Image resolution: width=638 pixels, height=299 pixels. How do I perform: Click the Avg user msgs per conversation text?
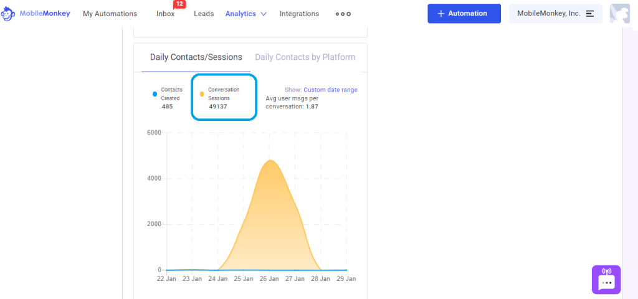pyautogui.click(x=292, y=103)
